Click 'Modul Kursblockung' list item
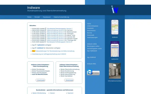The height and width of the screenshot is (94, 151). click(x=67, y=71)
